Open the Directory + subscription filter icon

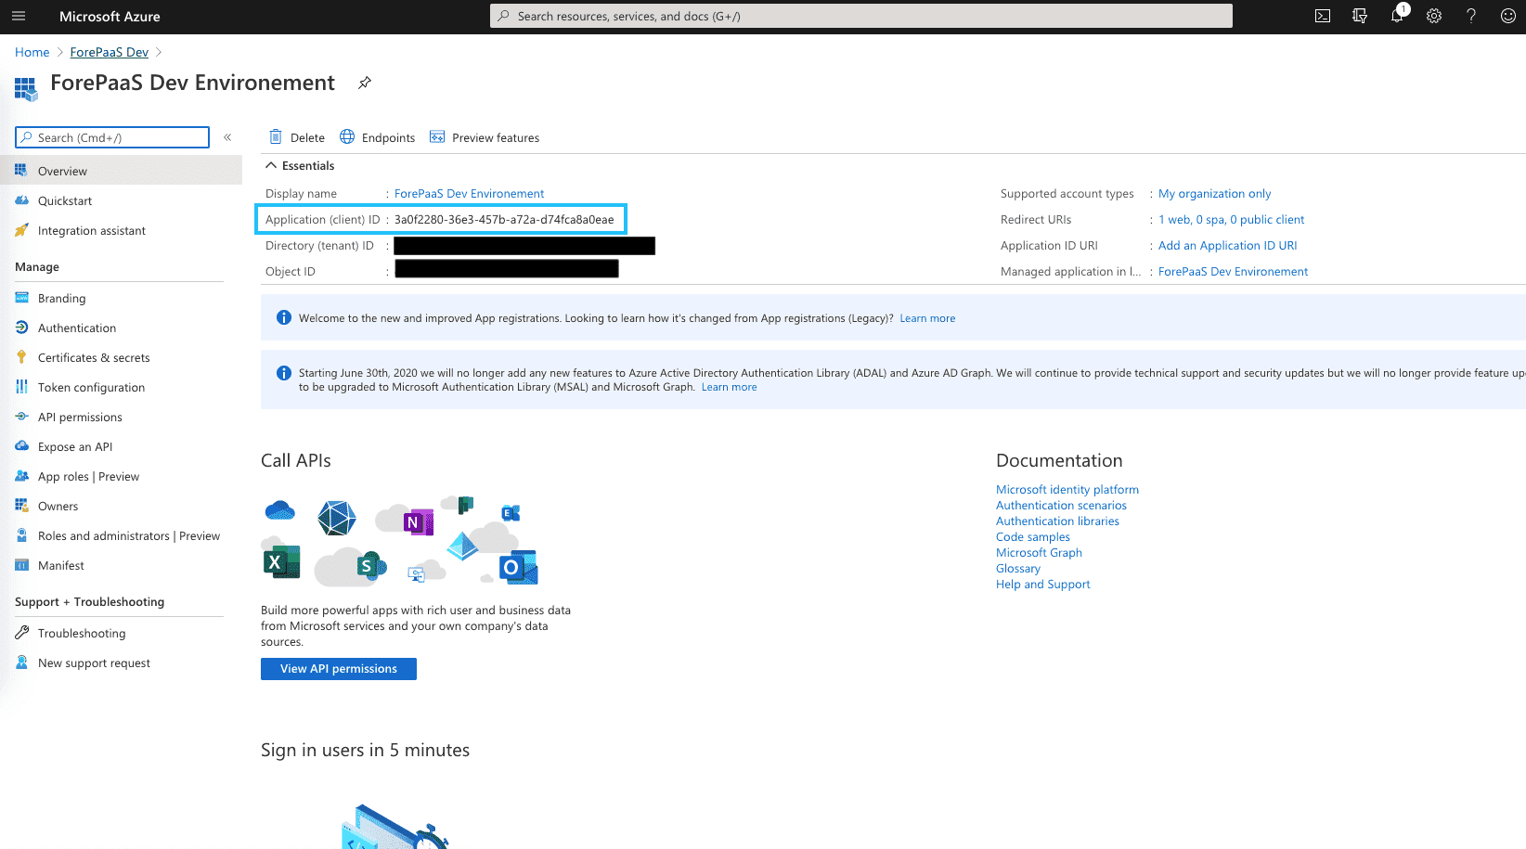pyautogui.click(x=1360, y=16)
